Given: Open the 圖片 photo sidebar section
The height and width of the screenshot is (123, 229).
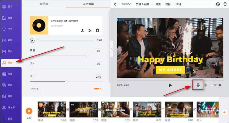Looking at the screenshot, I should (x=8, y=51).
